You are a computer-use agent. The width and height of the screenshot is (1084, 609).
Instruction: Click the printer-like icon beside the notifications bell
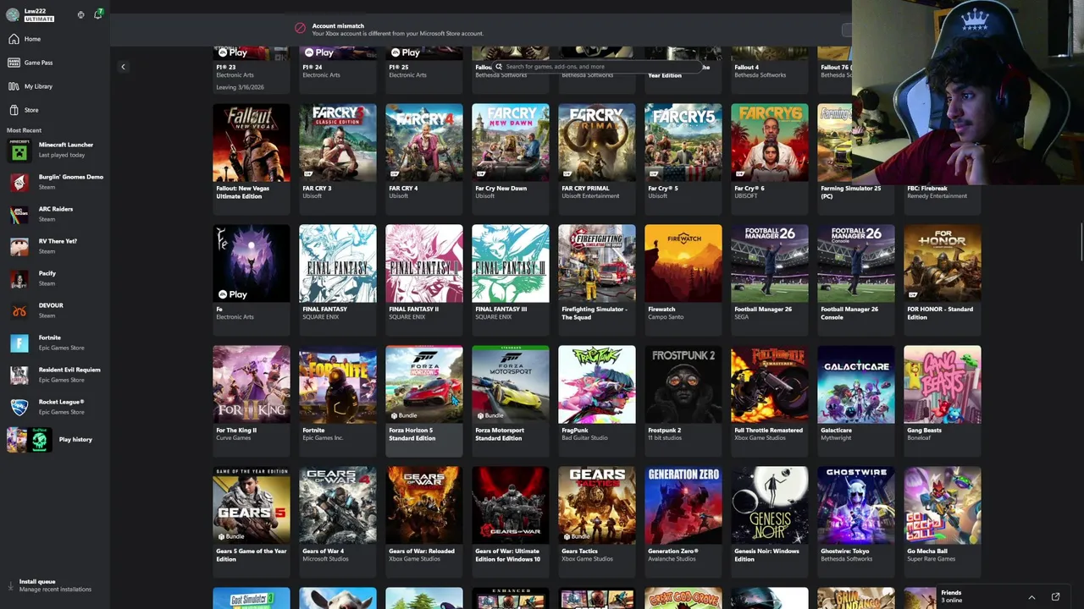[80, 14]
